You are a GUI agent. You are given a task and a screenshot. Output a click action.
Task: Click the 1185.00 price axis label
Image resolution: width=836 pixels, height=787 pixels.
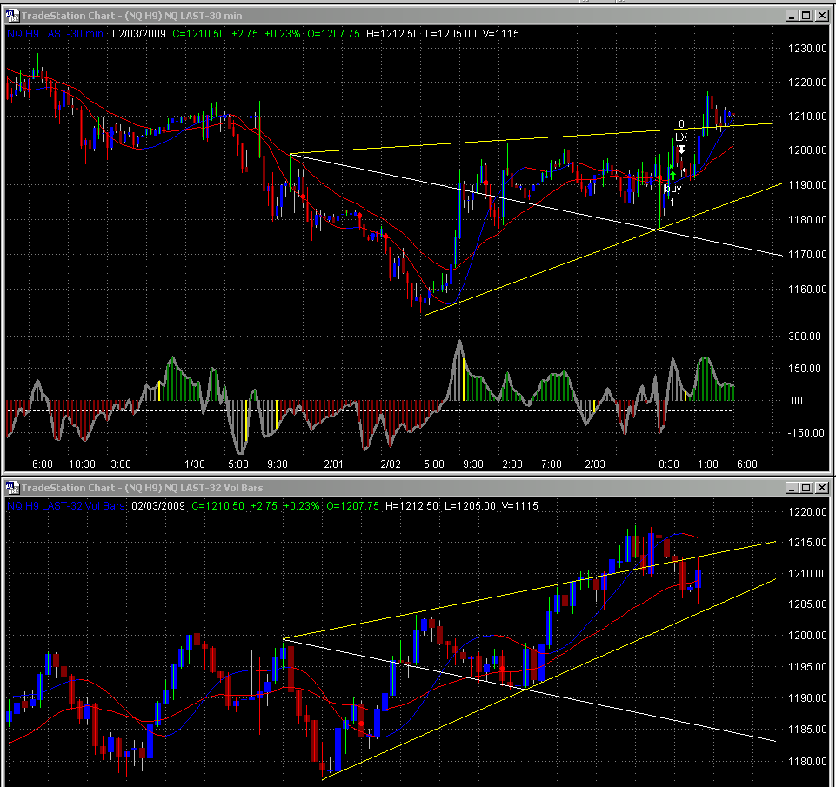[x=807, y=729]
